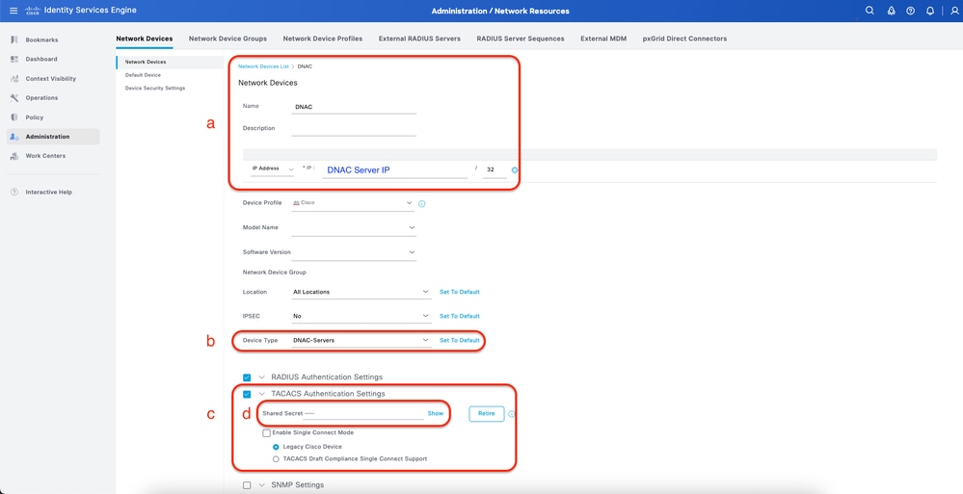
Task: Switch to External MDM tab
Action: 603,39
